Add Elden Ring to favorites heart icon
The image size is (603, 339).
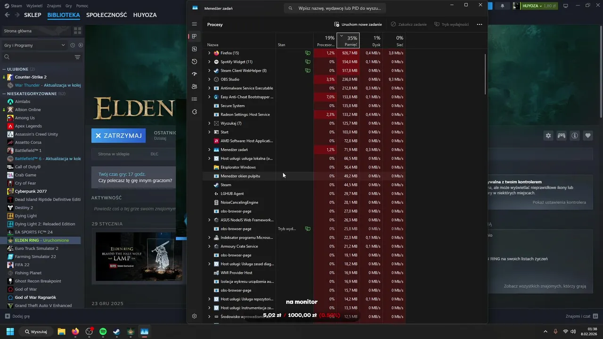point(588,136)
